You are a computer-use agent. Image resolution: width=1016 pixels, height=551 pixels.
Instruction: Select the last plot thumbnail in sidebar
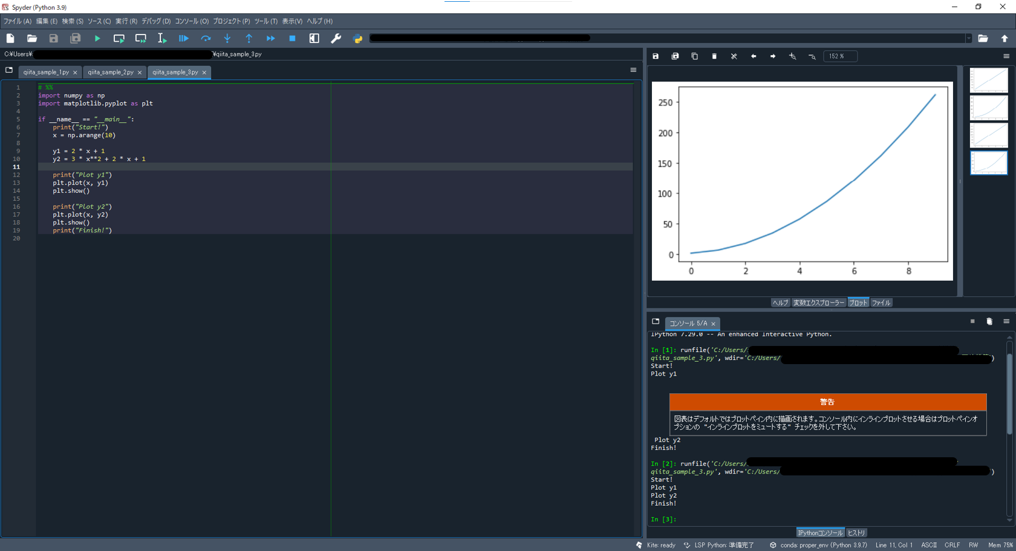(989, 162)
